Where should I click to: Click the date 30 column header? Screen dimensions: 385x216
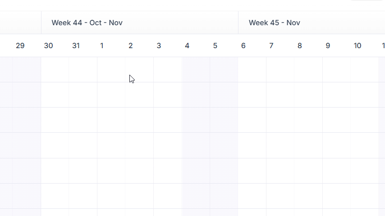click(48, 45)
